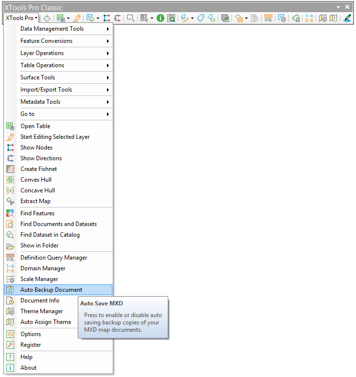Open the Theme Manager menu entry

point(41,311)
